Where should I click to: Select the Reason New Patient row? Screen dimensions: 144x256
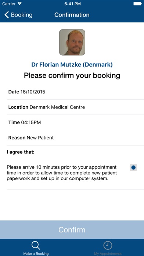tap(76, 138)
